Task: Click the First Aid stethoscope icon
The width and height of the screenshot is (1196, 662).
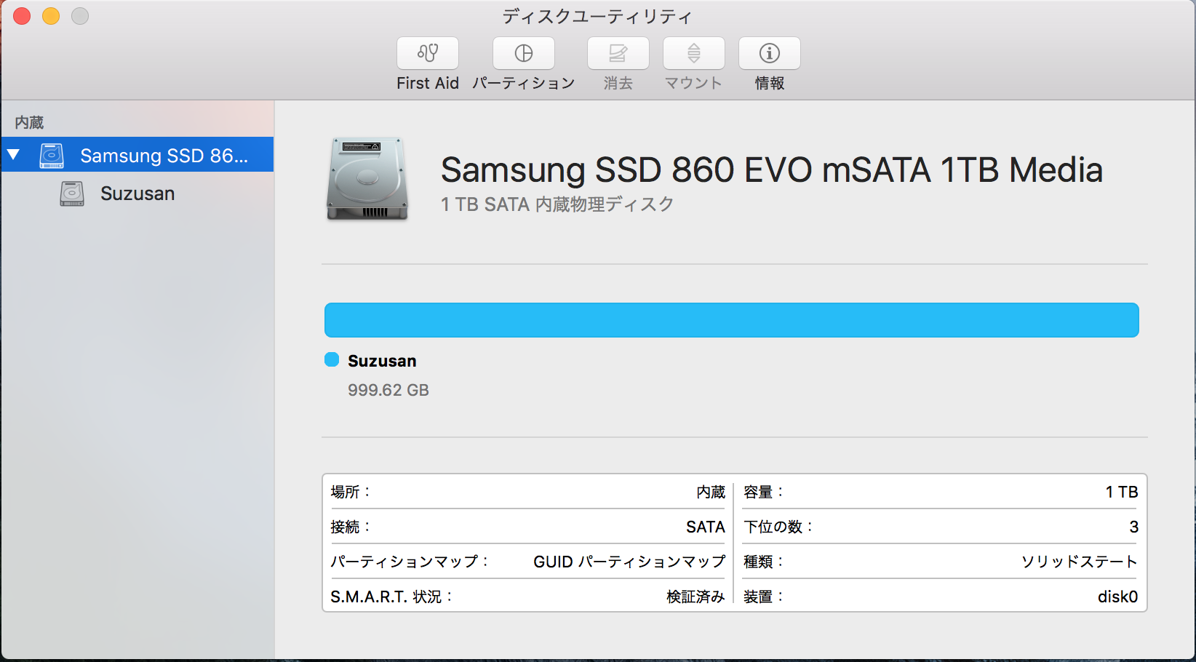Action: (x=428, y=53)
